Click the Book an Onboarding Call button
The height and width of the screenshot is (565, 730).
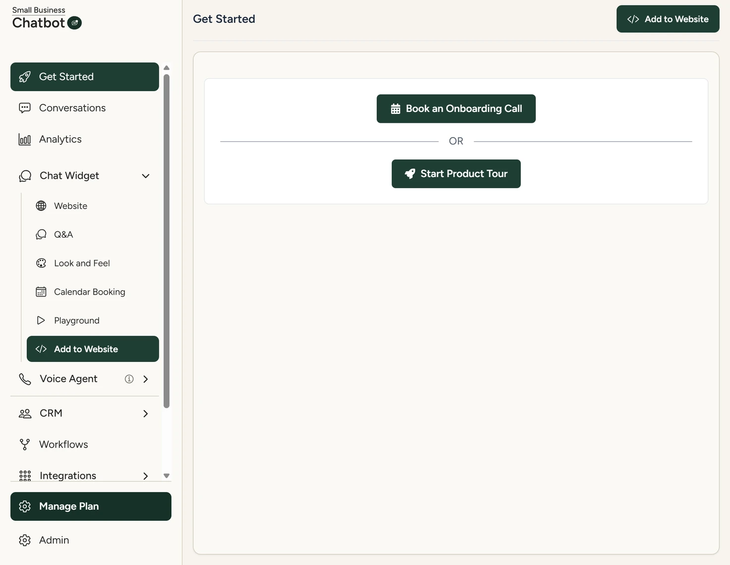click(x=456, y=108)
